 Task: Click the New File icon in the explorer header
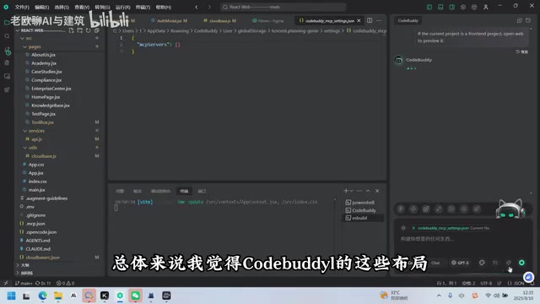[71, 30]
